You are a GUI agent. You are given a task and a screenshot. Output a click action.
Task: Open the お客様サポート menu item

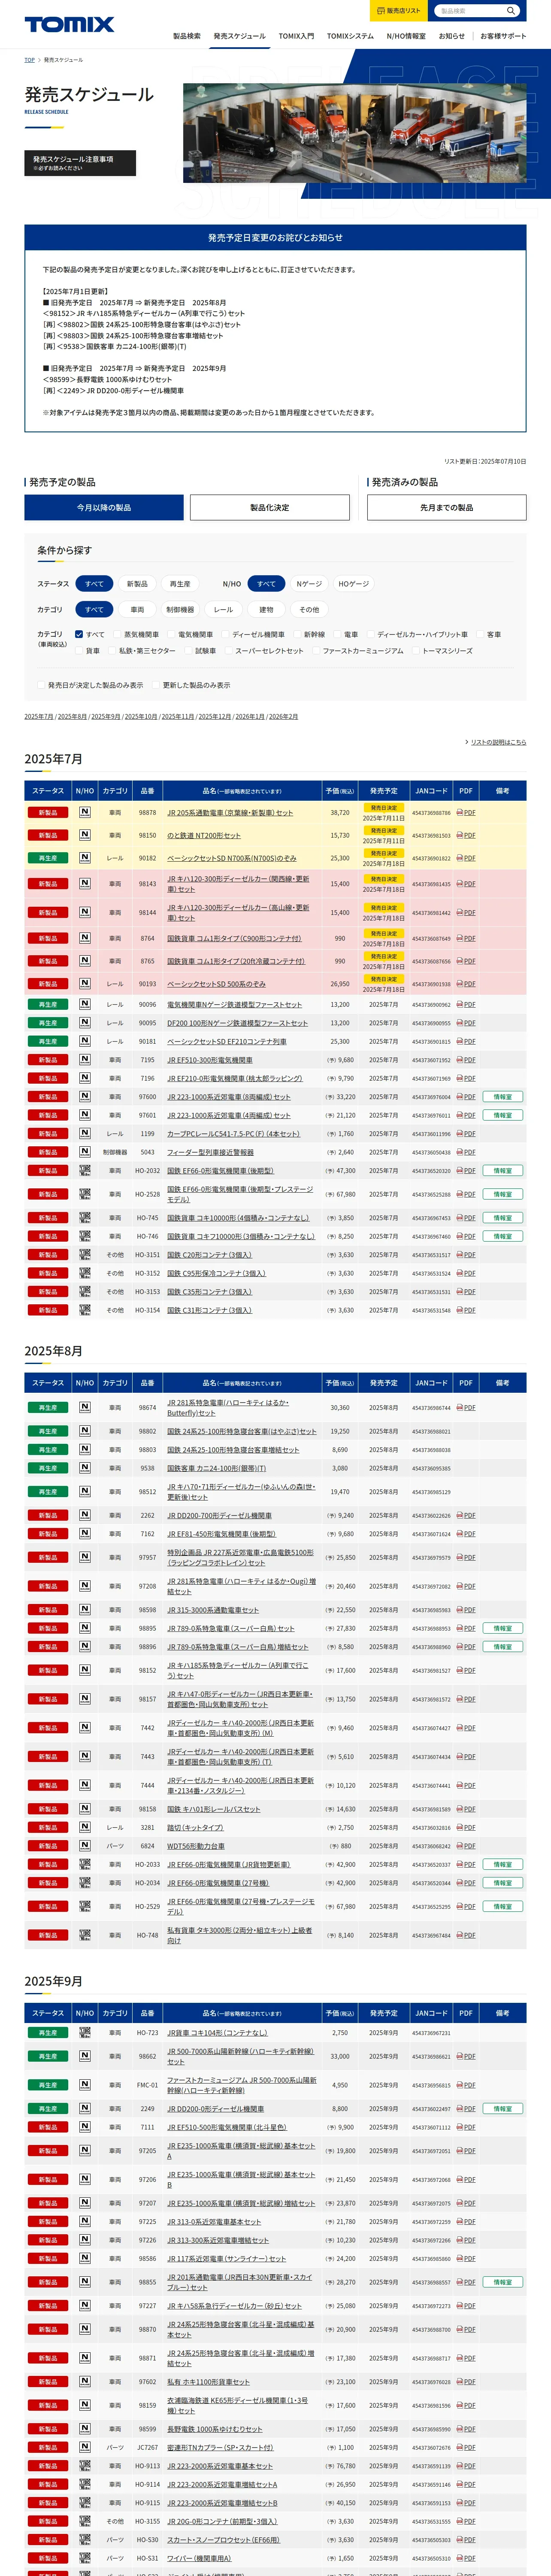pos(503,36)
